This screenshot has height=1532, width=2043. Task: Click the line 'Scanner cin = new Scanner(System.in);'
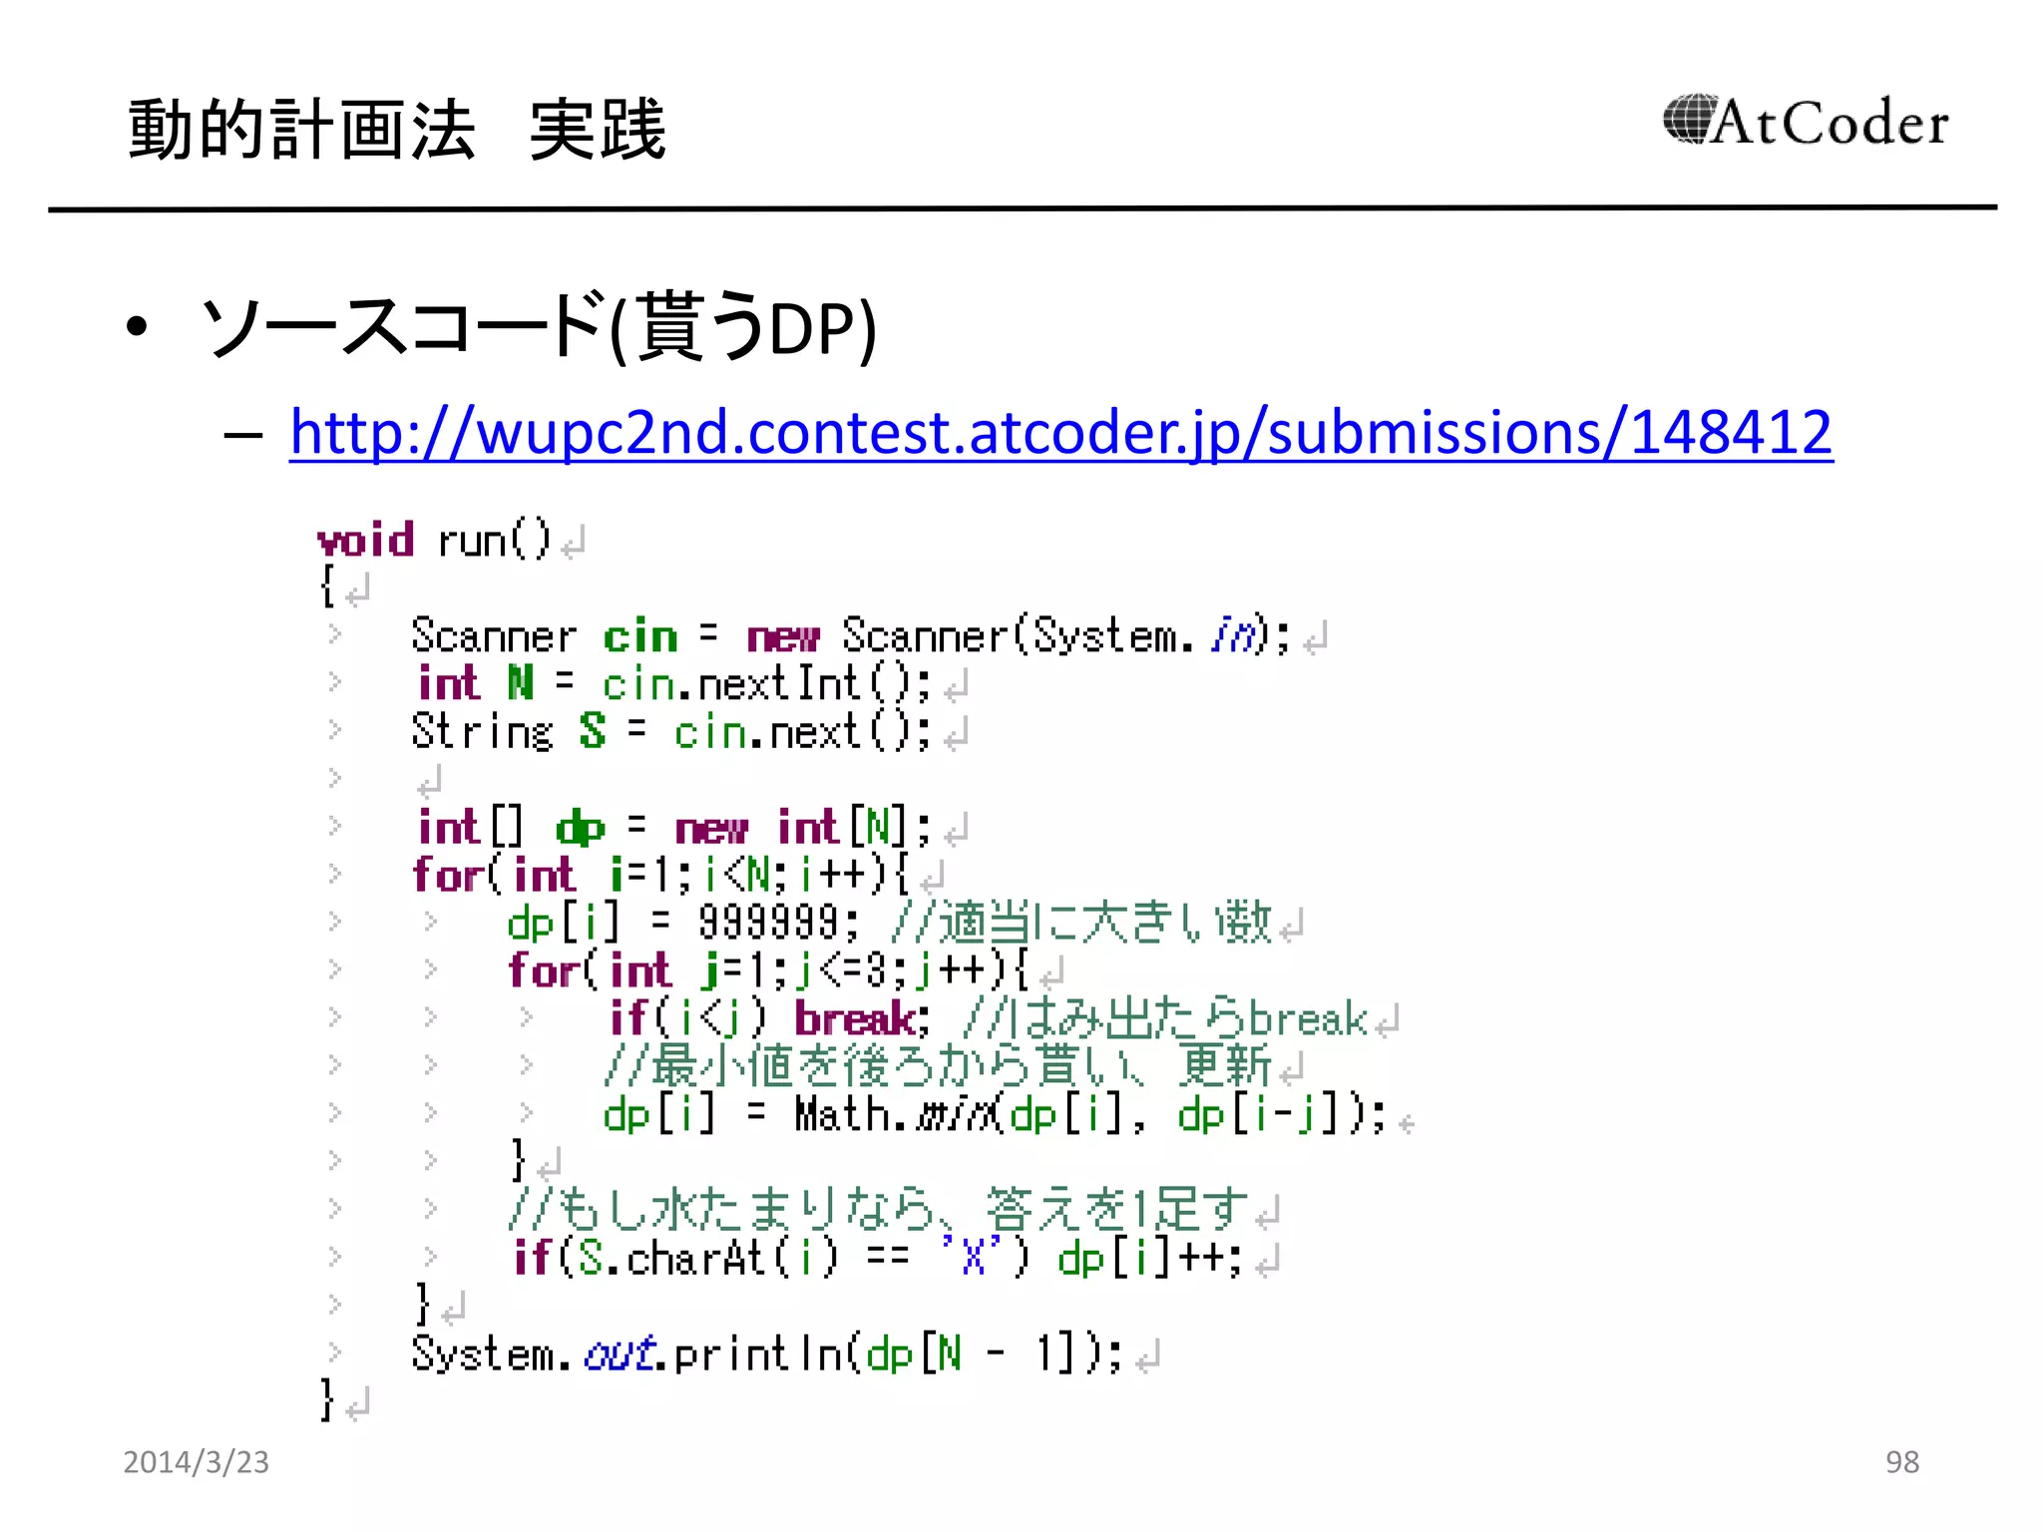(x=851, y=635)
